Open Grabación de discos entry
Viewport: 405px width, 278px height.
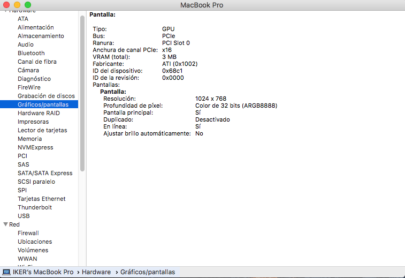[46, 96]
